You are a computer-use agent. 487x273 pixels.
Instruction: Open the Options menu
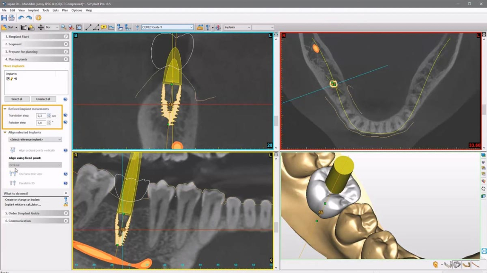pos(77,10)
